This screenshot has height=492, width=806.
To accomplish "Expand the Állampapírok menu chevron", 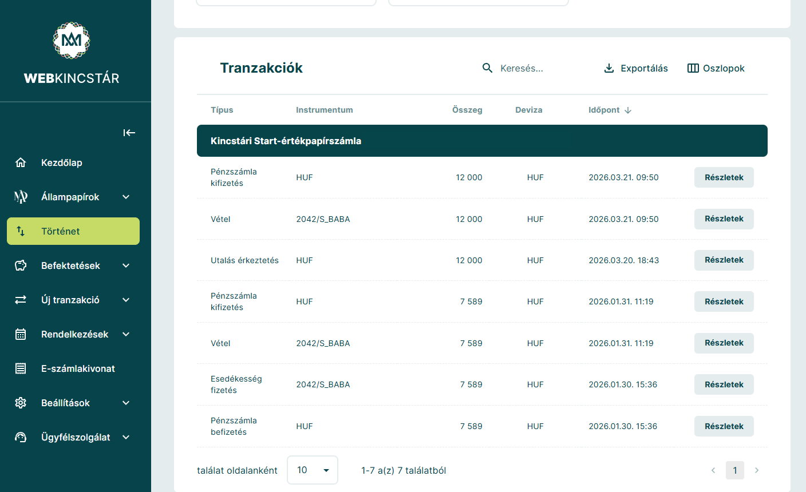I will (x=126, y=197).
